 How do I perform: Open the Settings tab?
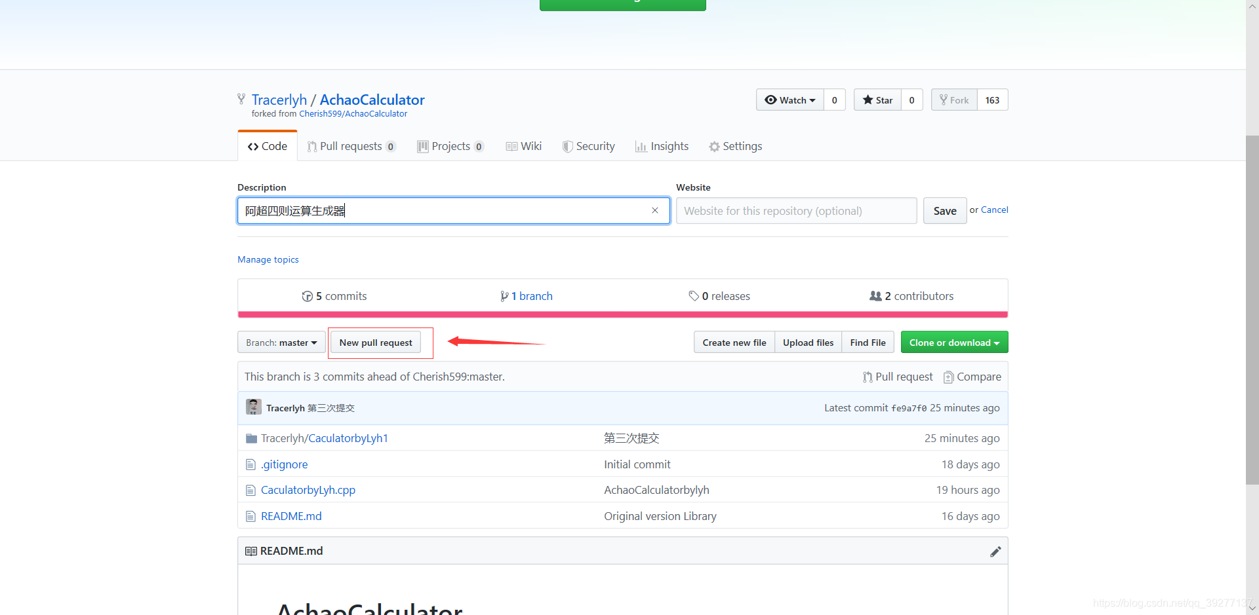[x=735, y=146]
